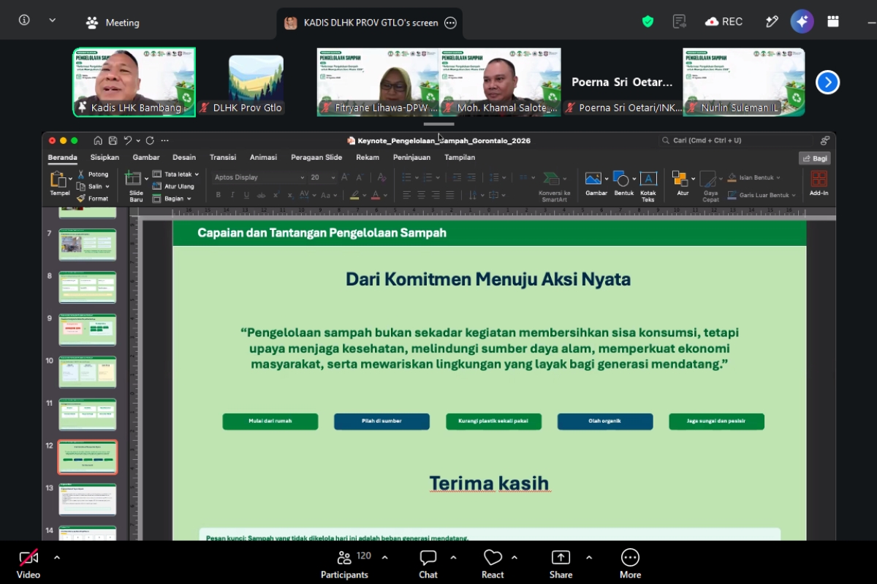Toggle Strikethrough formatting in ribbon

261,195
